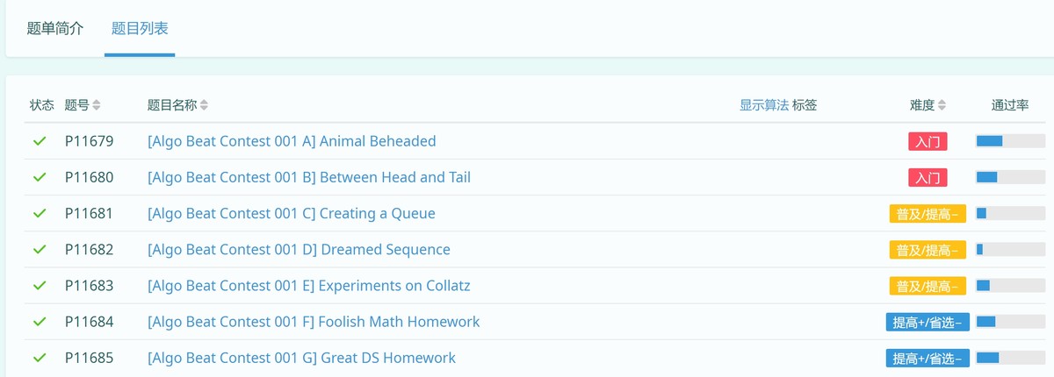Sort problems by the 题号 sort arrows

(97, 105)
